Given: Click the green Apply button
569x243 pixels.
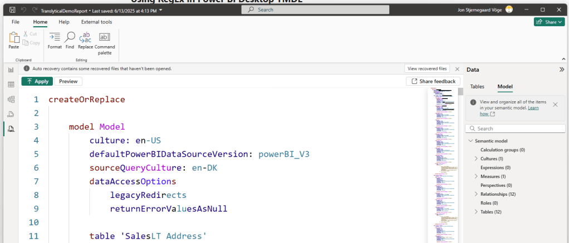Looking at the screenshot, I should point(37,81).
